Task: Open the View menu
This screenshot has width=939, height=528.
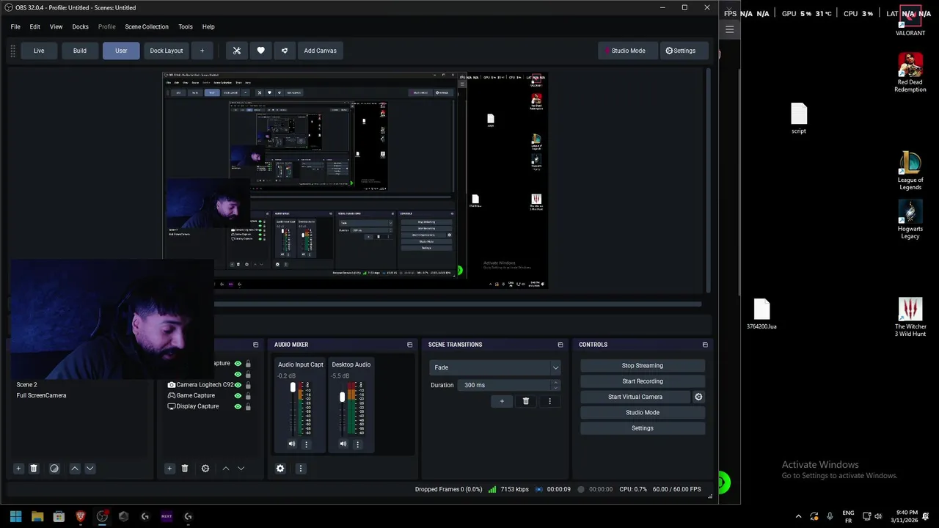Action: [56, 26]
